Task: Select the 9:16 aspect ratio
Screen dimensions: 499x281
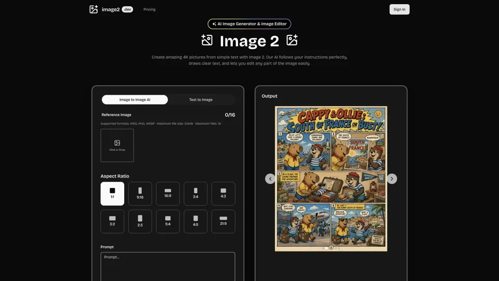Action: pos(140,194)
